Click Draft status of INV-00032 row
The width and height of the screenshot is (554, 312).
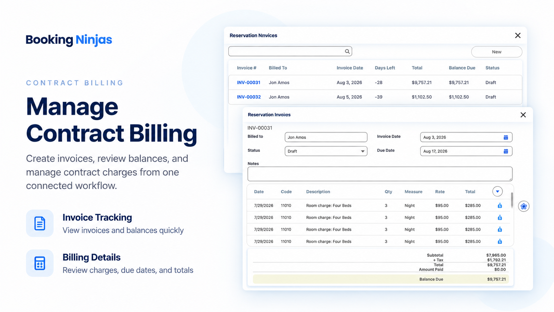pos(490,97)
